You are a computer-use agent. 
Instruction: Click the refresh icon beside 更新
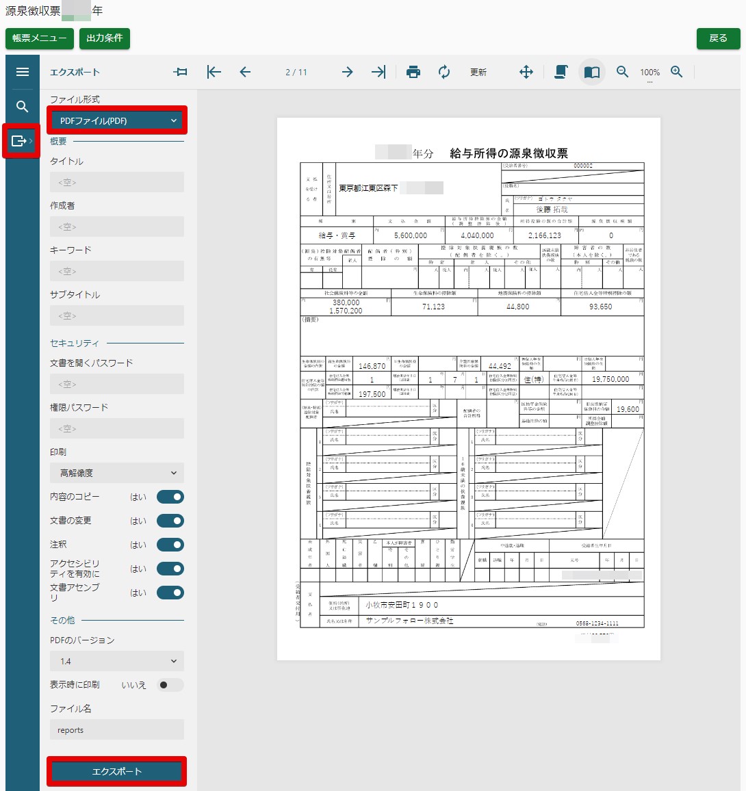(x=444, y=72)
